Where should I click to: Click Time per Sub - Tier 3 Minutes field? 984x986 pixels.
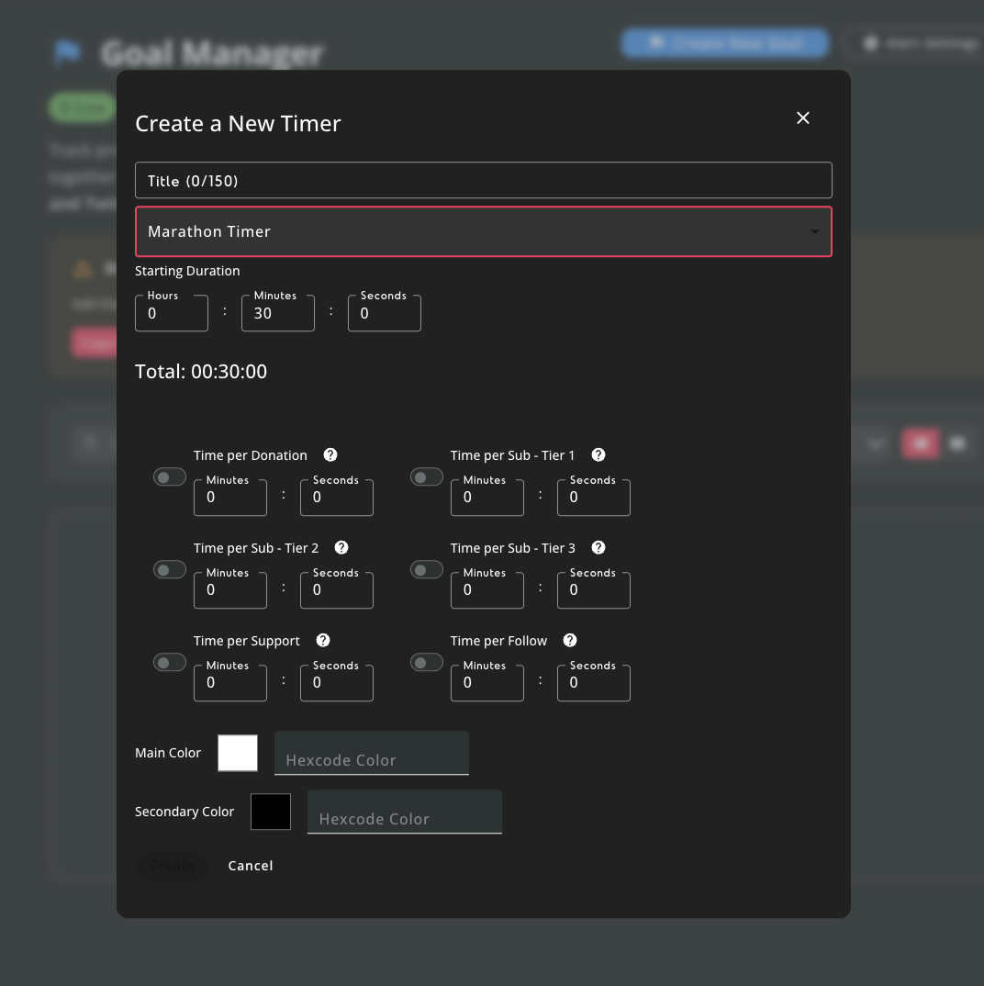pyautogui.click(x=487, y=589)
